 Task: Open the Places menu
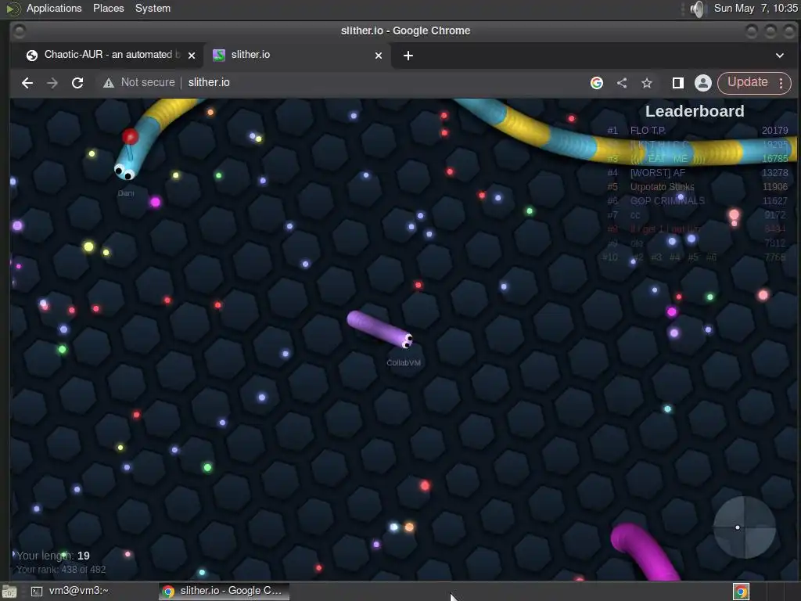click(108, 8)
